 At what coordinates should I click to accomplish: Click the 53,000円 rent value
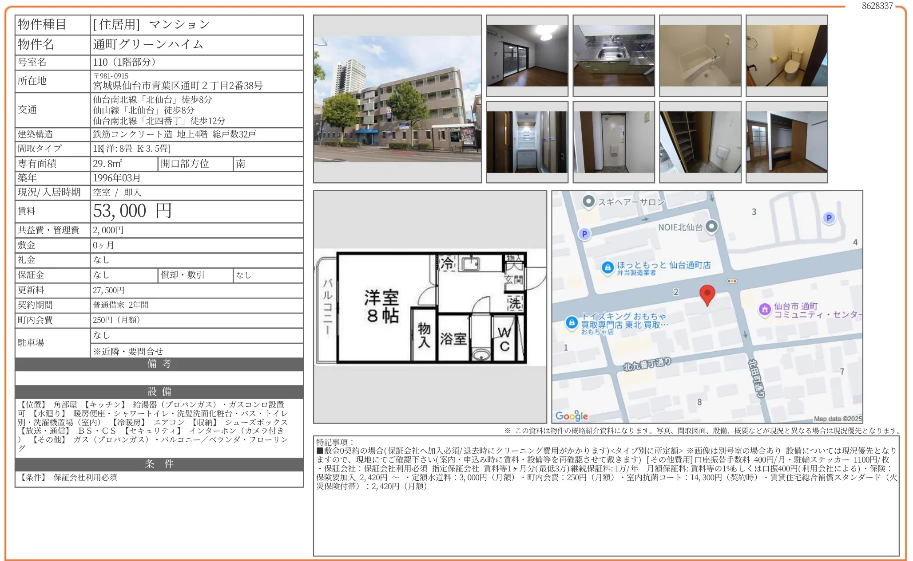tap(132, 211)
